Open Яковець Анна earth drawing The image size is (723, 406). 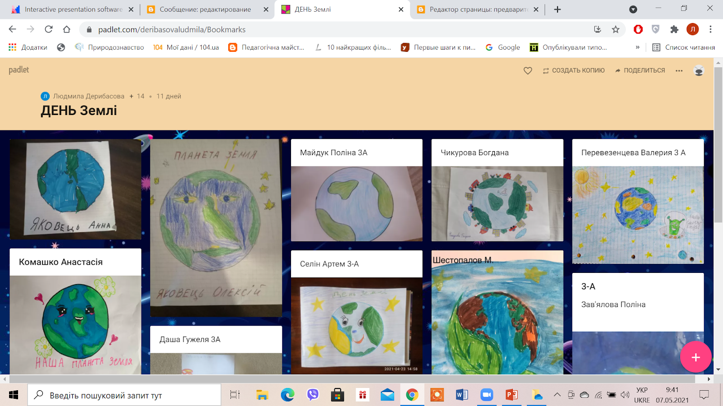click(75, 189)
